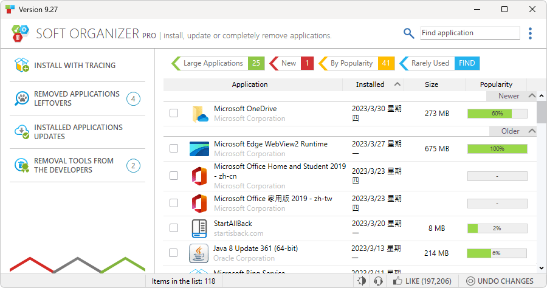
Task: Click the Install with Tracing box icon
Action: pos(22,65)
